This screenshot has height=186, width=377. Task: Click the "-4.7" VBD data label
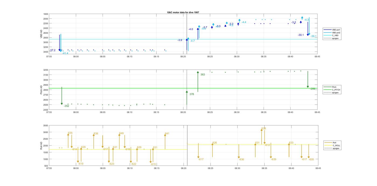tap(193, 41)
